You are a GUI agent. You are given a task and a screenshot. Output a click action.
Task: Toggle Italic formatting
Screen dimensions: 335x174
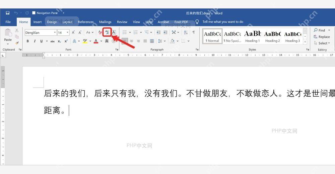click(35, 41)
